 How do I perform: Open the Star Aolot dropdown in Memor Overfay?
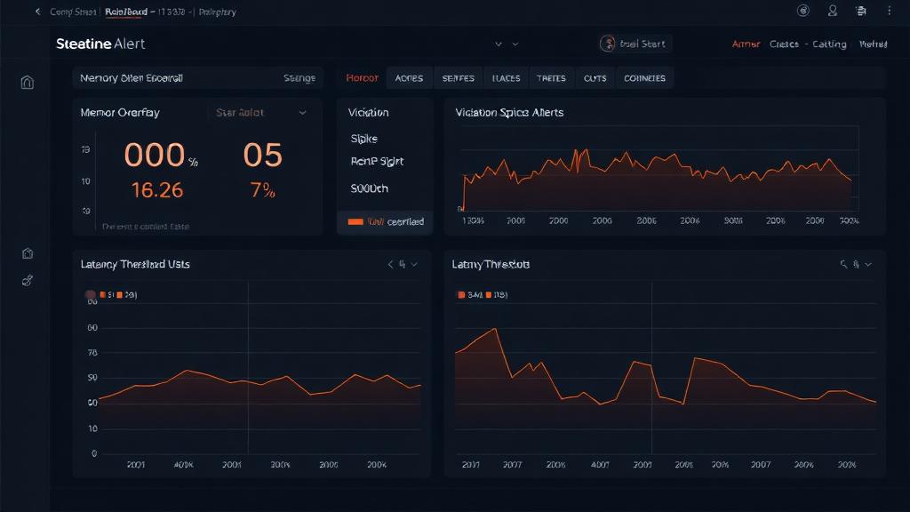click(x=259, y=113)
